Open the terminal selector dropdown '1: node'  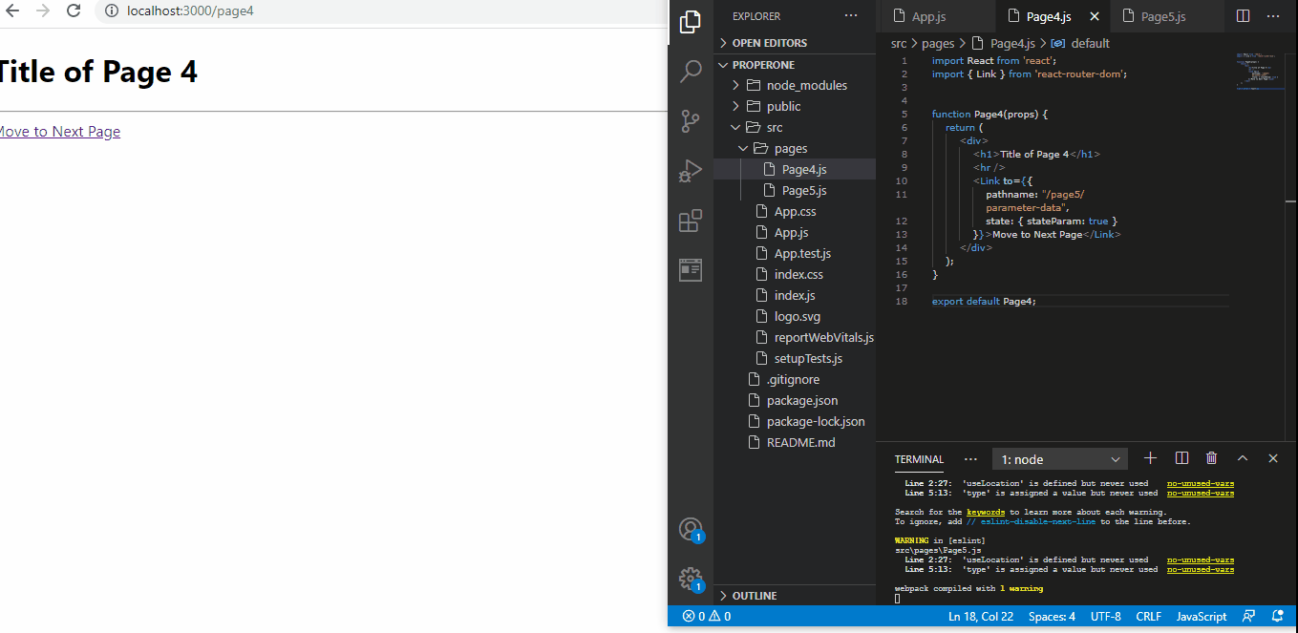coord(1060,459)
